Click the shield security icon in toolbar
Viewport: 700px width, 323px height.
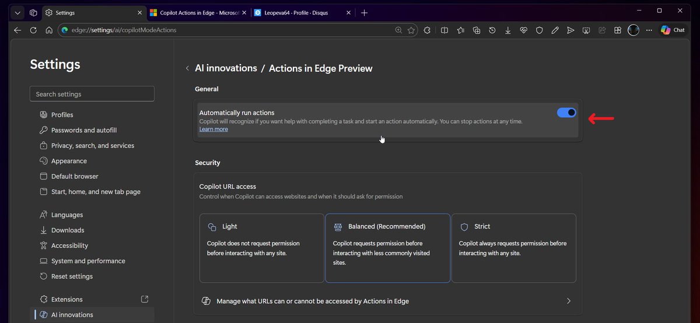[x=540, y=30]
